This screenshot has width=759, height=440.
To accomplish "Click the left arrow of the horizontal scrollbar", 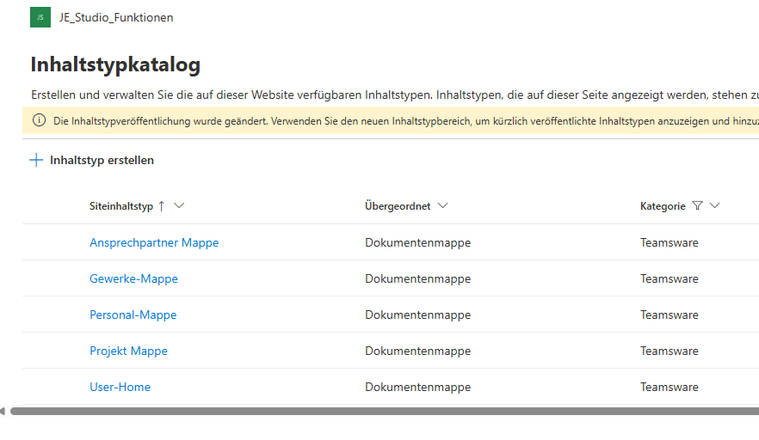I will 3,412.
